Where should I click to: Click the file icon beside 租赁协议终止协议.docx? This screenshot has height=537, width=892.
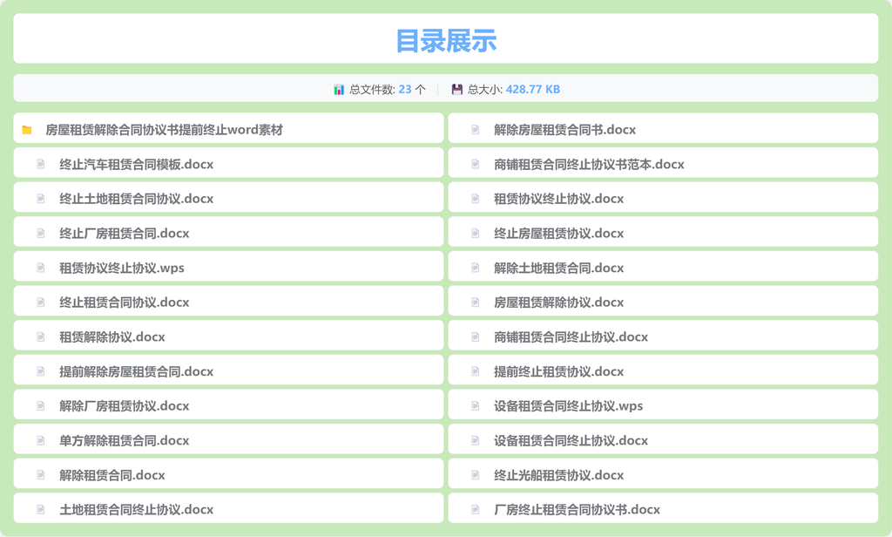point(475,199)
